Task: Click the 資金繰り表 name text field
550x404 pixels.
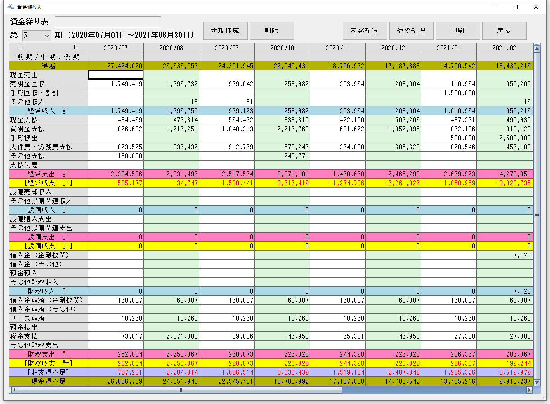Action: (108, 22)
